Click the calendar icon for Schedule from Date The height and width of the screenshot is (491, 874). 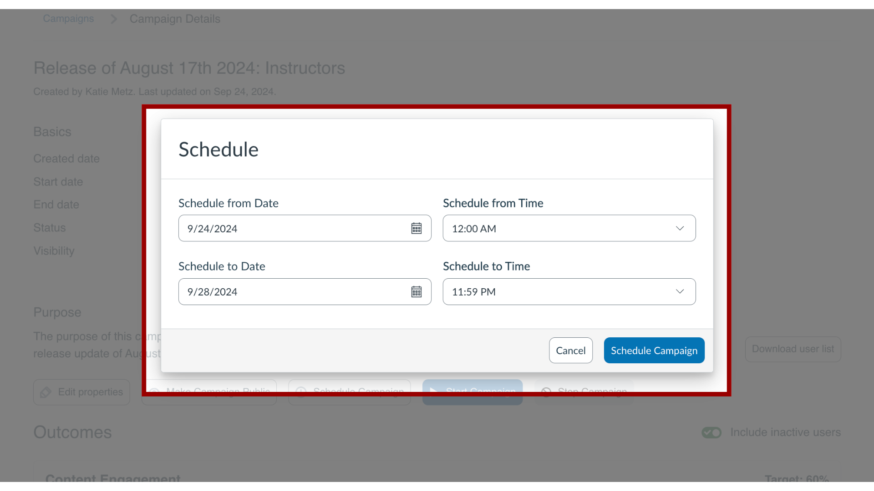417,228
